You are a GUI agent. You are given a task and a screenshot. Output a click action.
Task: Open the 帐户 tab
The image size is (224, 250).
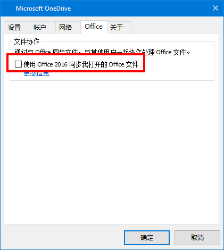43,28
